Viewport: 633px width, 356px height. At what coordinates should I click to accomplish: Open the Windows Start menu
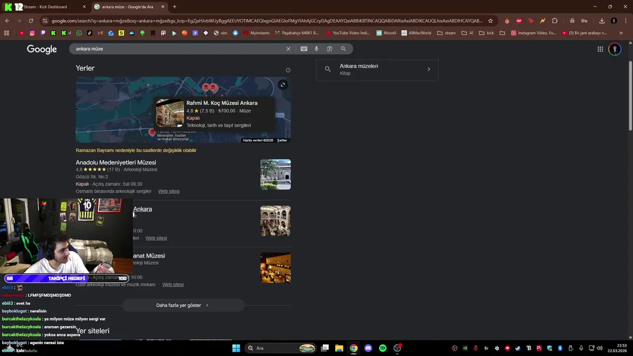click(x=236, y=348)
